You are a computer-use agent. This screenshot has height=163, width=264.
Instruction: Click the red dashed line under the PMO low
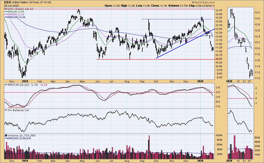(x=17, y=107)
